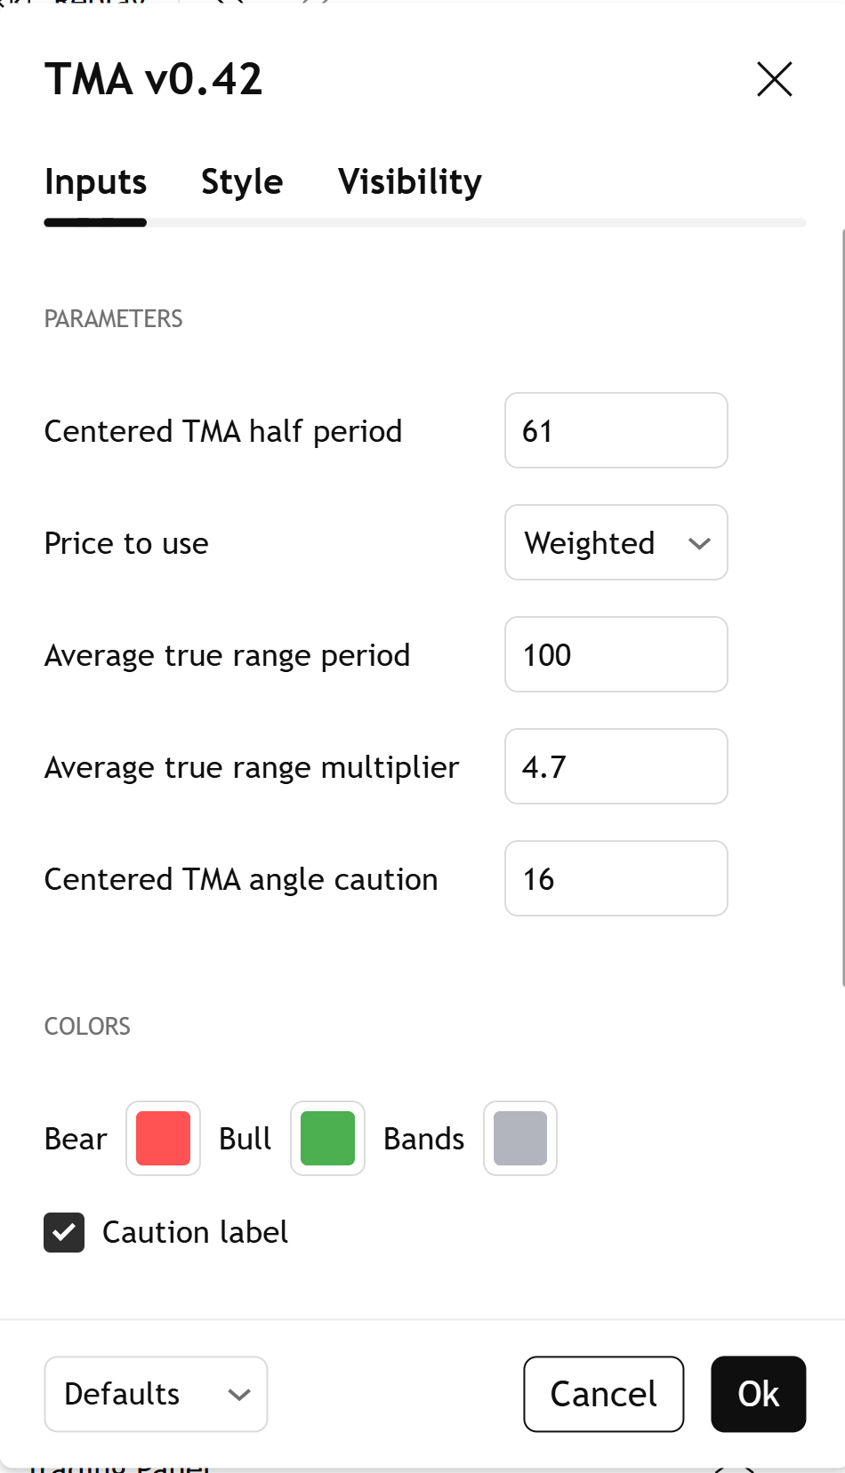Image resolution: width=845 pixels, height=1473 pixels.
Task: Click the Inputs tab progress underline
Action: (95, 223)
